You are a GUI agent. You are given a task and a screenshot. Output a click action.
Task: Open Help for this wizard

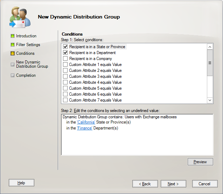pyautogui.click(x=21, y=183)
